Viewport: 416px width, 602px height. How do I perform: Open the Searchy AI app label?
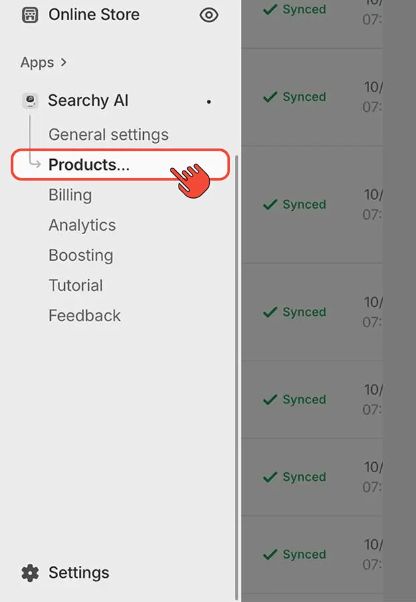[x=88, y=101]
